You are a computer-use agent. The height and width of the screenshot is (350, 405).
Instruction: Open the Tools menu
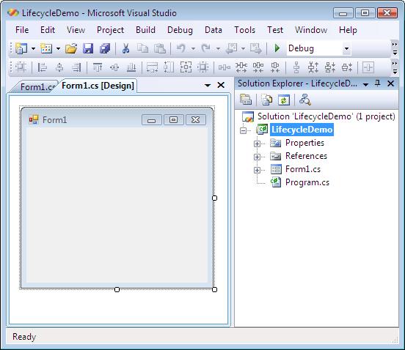(x=244, y=30)
